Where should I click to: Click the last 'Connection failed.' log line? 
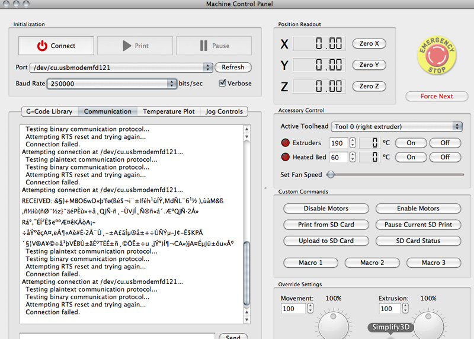pyautogui.click(x=53, y=312)
